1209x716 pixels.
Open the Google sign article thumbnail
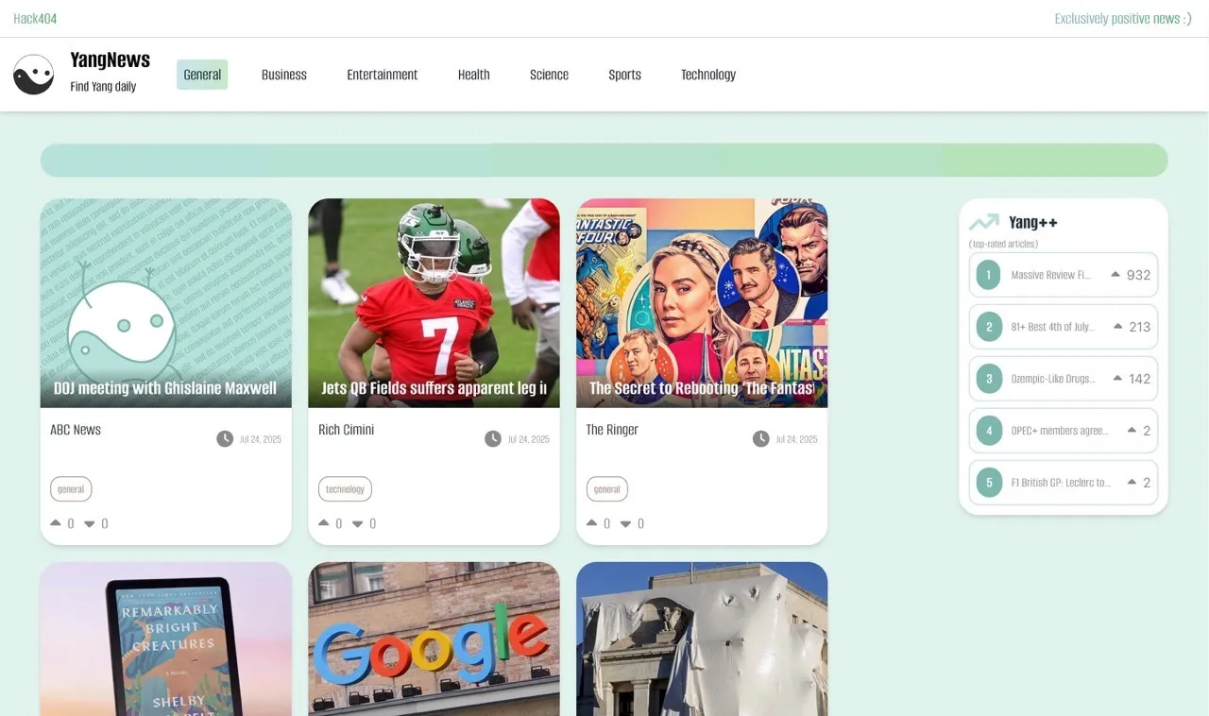[434, 639]
